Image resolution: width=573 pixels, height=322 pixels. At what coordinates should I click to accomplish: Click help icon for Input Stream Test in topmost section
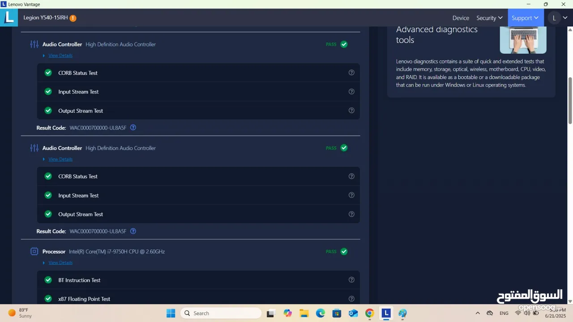[351, 92]
